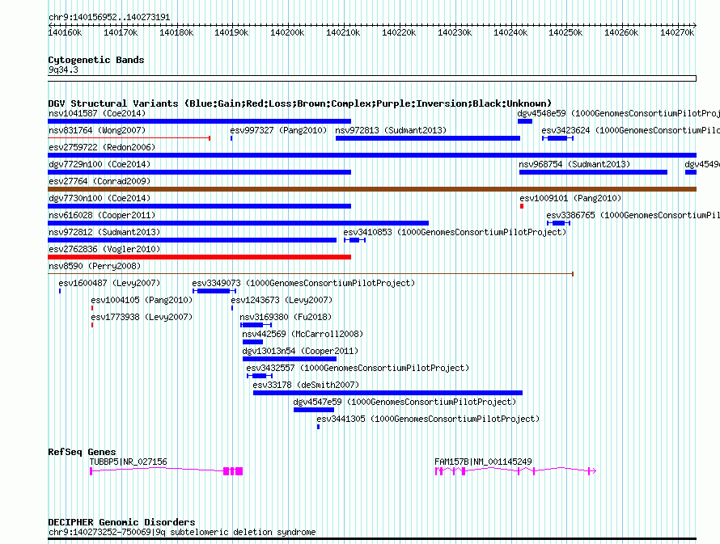Open the nsv3169380 (Fu2018) label

click(286, 317)
